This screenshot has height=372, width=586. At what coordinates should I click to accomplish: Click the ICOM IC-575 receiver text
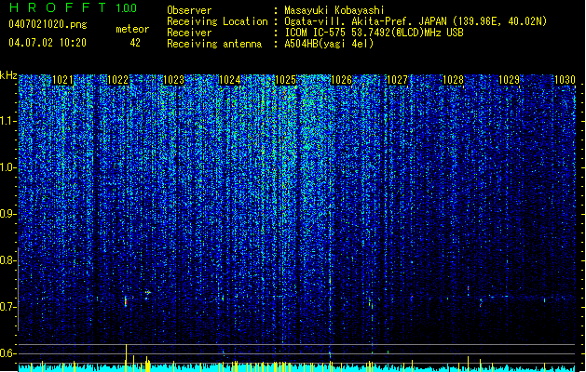374,33
